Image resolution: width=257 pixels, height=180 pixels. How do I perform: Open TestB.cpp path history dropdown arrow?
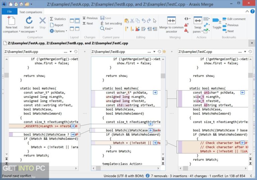pos(154,52)
